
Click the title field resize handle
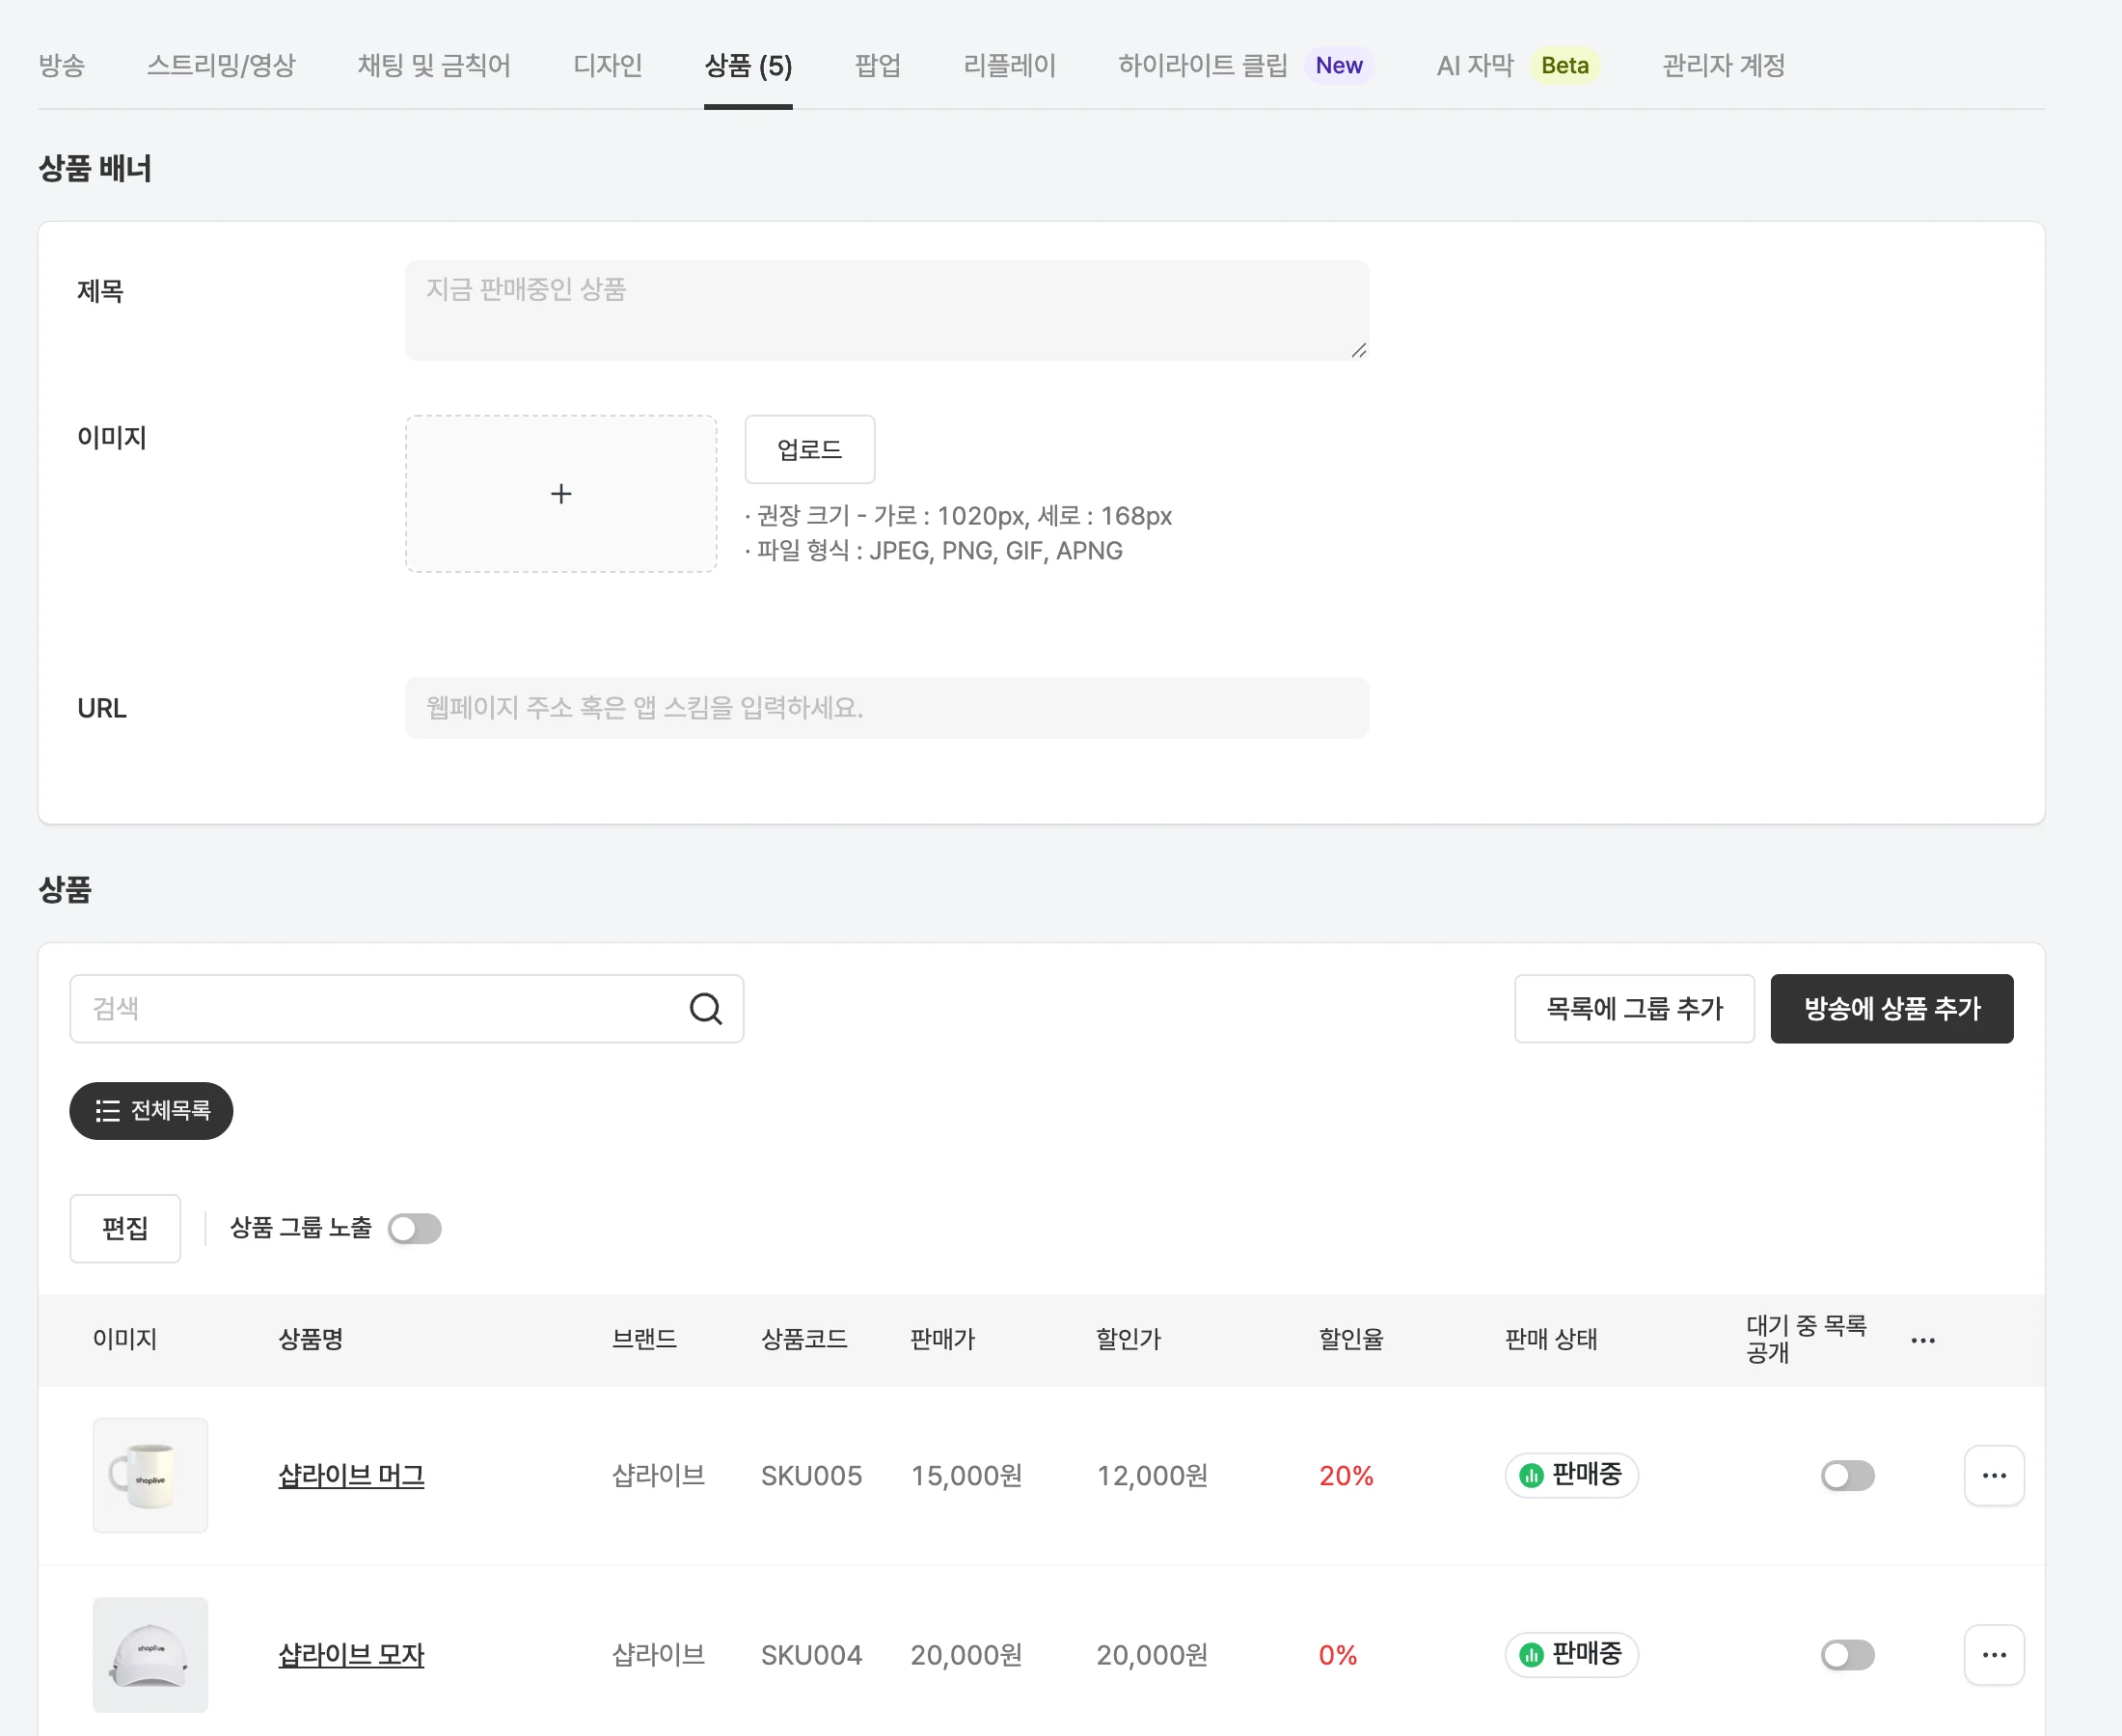tap(1359, 350)
